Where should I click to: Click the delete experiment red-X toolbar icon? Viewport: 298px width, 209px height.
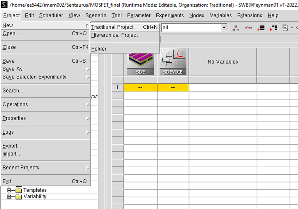249,28
